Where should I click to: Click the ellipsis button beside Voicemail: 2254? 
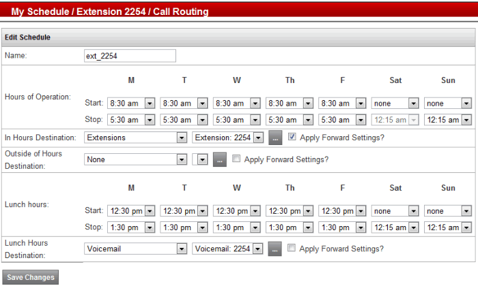point(275,249)
